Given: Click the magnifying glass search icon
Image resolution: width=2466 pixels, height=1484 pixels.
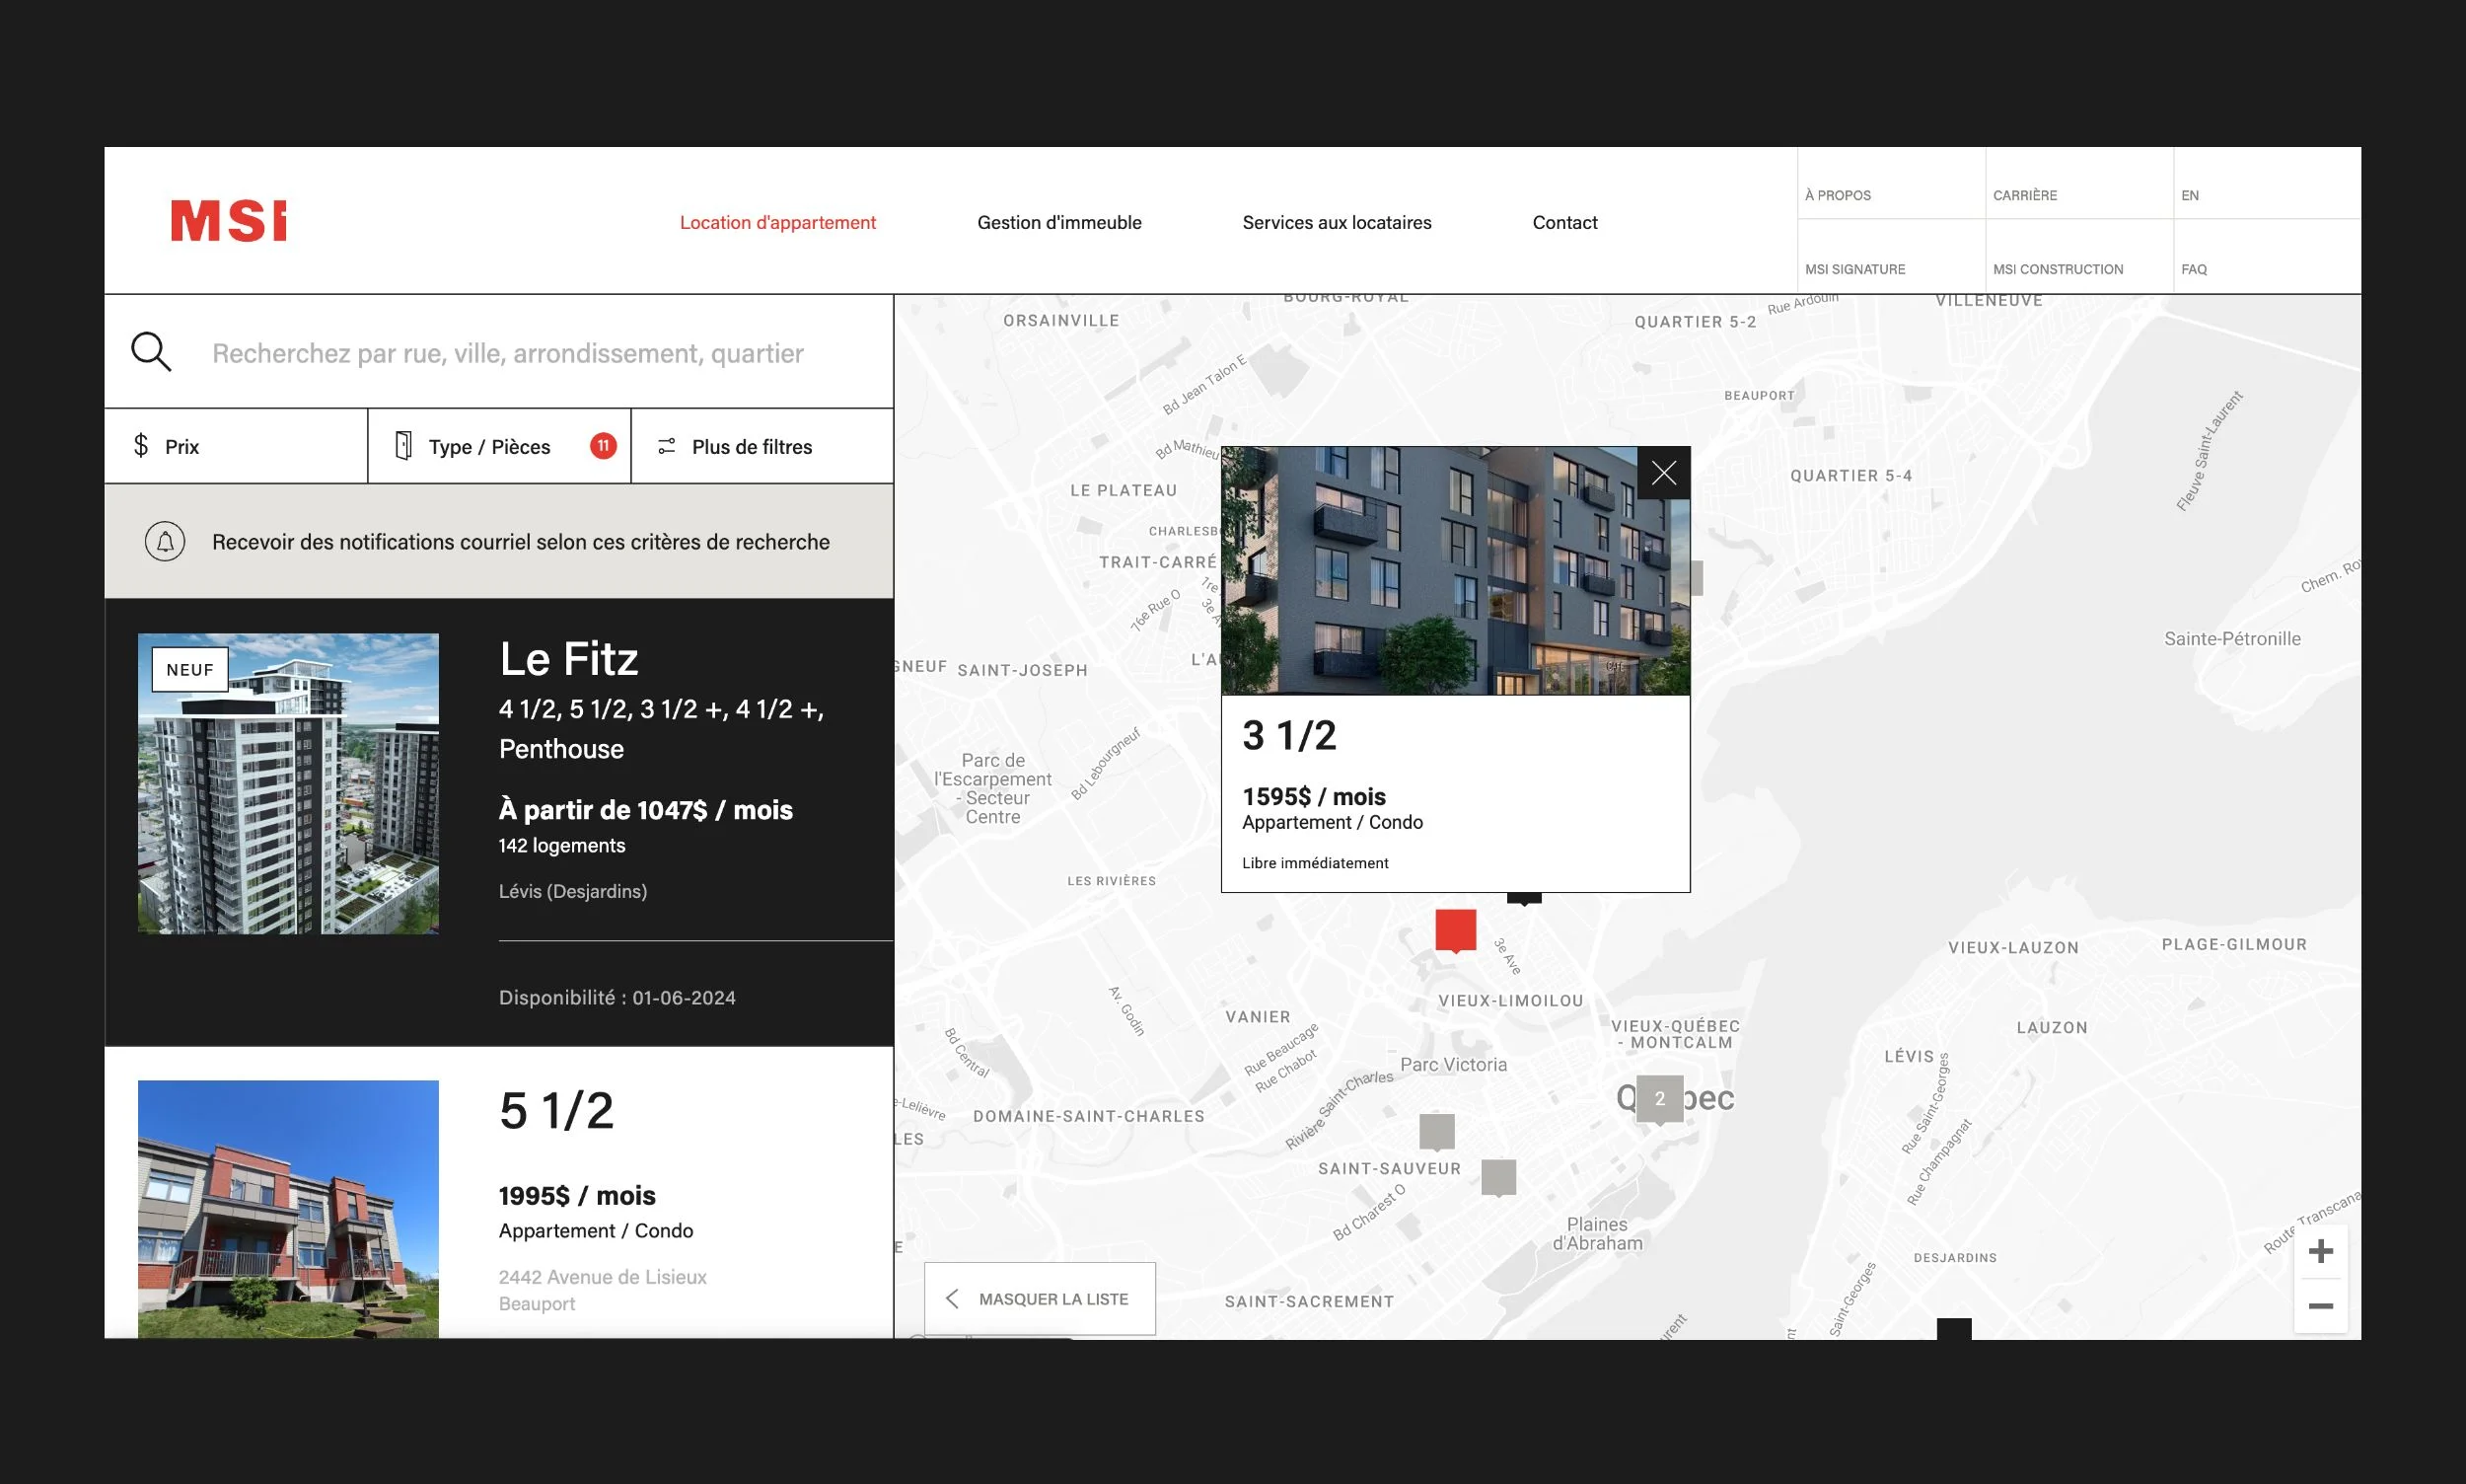Looking at the screenshot, I should pyautogui.click(x=151, y=352).
